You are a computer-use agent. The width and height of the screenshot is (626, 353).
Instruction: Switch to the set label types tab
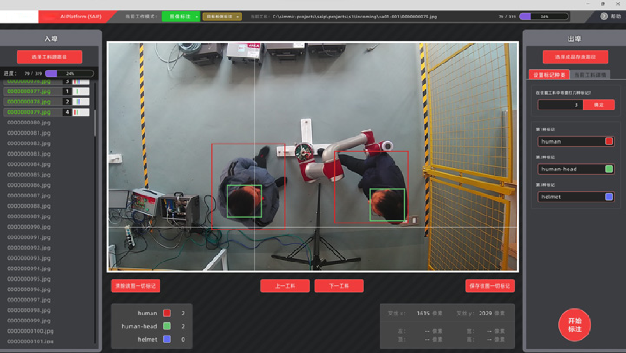pyautogui.click(x=549, y=75)
